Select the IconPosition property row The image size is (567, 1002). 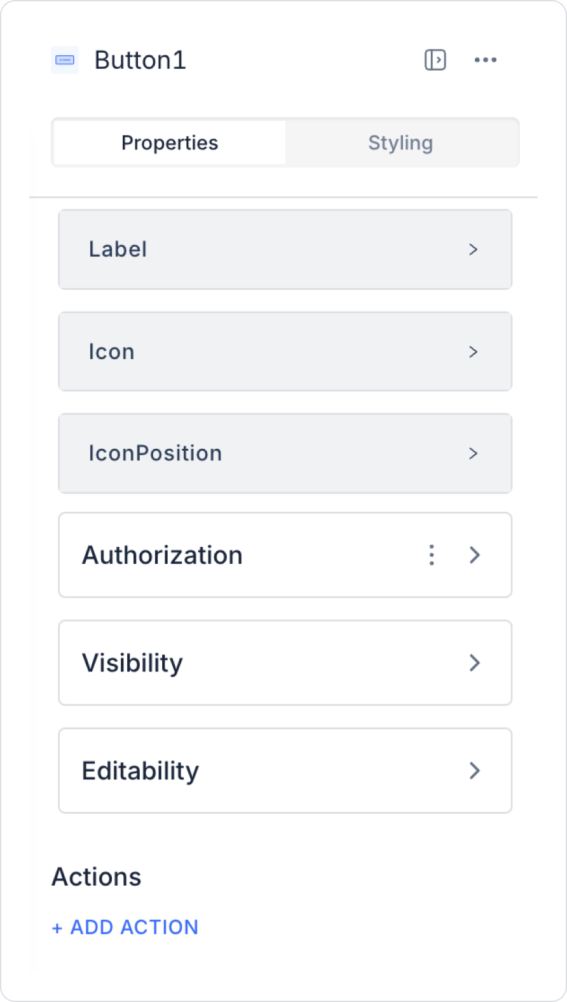click(x=267, y=453)
